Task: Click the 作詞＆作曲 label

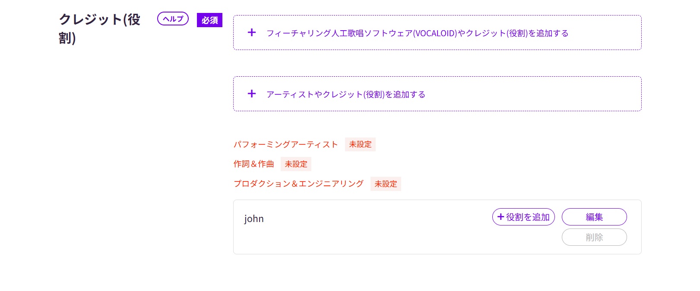Action: (253, 164)
